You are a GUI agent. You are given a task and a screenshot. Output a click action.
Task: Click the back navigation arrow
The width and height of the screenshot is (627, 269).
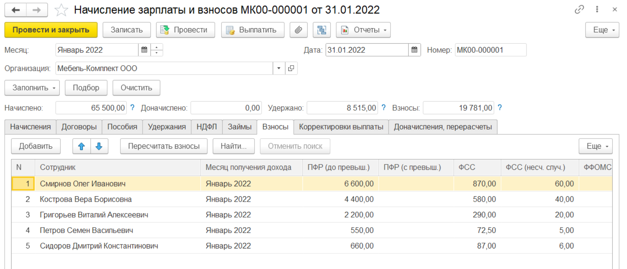click(x=16, y=10)
